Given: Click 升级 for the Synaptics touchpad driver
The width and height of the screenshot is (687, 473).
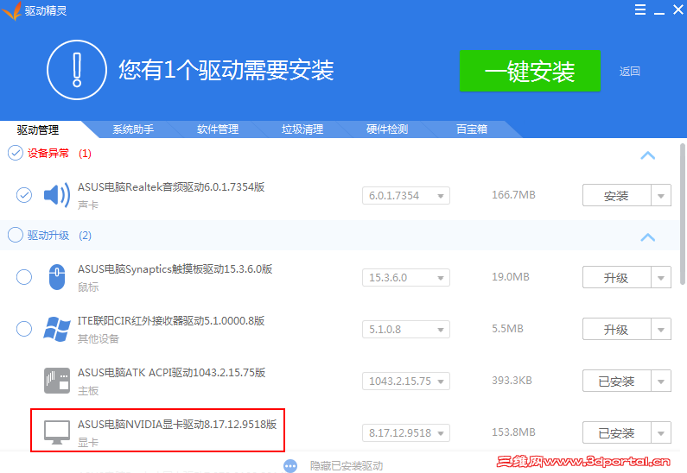Looking at the screenshot, I should (616, 277).
